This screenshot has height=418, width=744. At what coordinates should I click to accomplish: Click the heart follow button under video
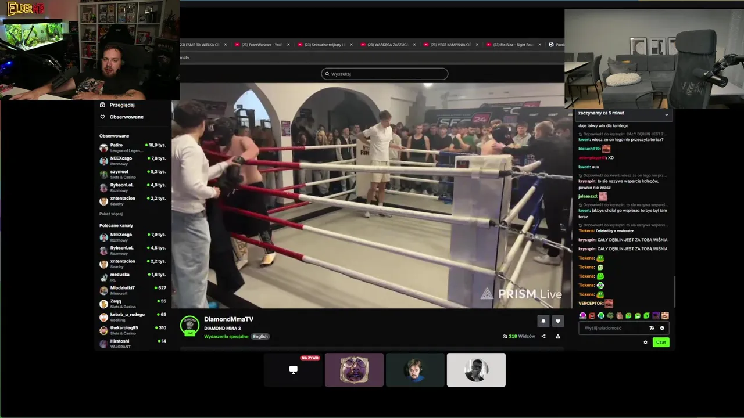[558, 320]
